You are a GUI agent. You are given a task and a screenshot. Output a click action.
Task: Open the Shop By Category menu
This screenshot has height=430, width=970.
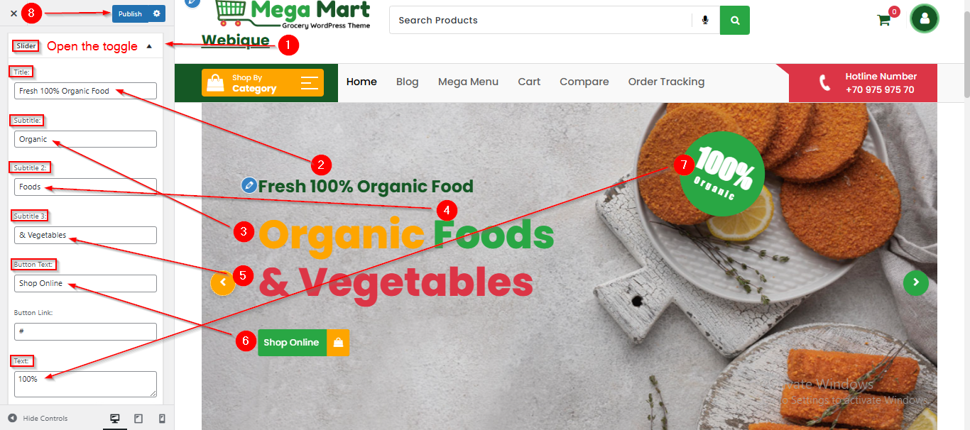(263, 83)
